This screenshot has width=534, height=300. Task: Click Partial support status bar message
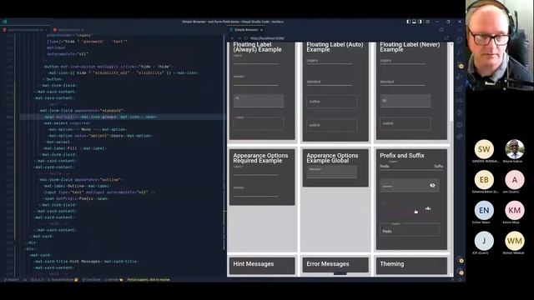[x=149, y=280]
